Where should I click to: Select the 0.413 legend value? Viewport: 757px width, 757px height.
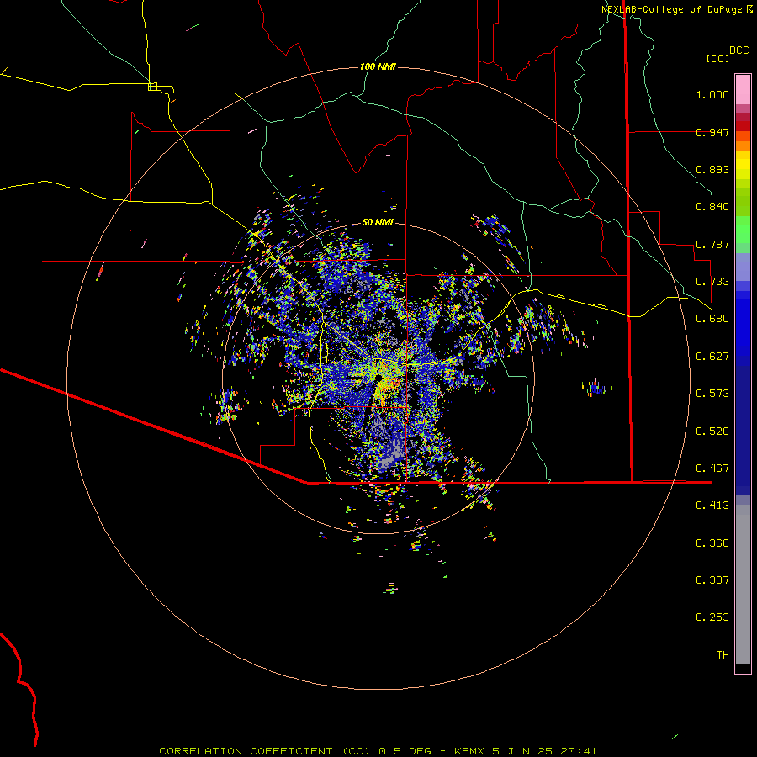tap(712, 506)
